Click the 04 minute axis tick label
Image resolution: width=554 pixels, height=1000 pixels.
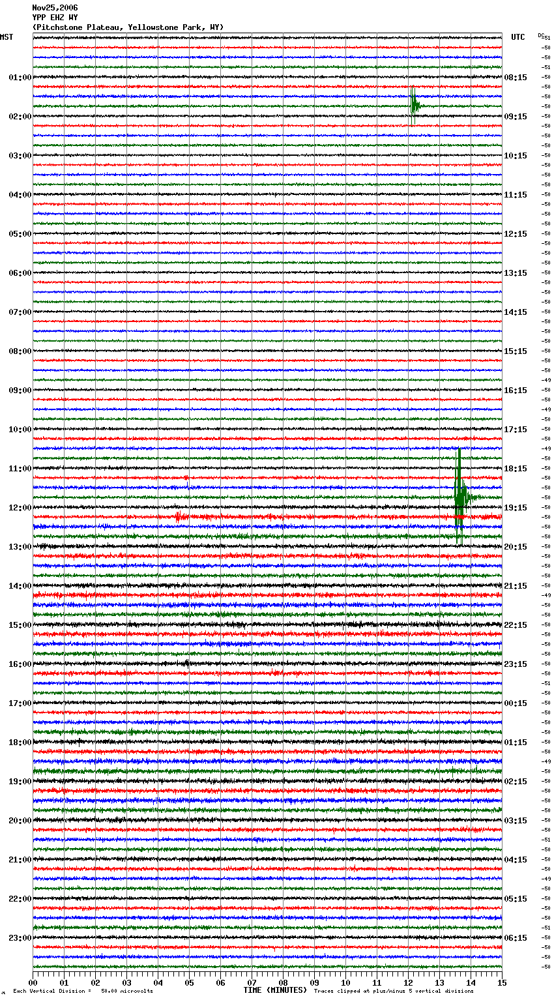point(158,983)
